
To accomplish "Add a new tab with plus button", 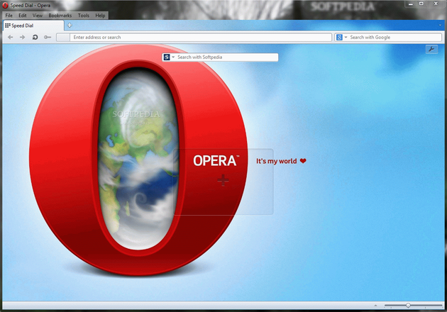I will [x=70, y=26].
